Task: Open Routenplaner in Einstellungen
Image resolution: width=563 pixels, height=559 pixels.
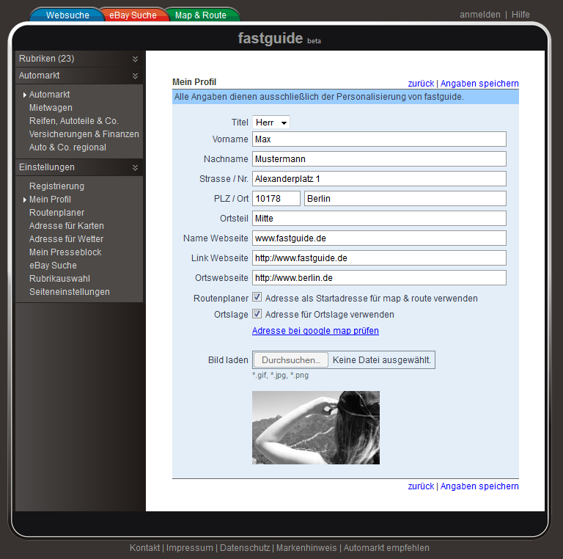Action: pos(56,213)
